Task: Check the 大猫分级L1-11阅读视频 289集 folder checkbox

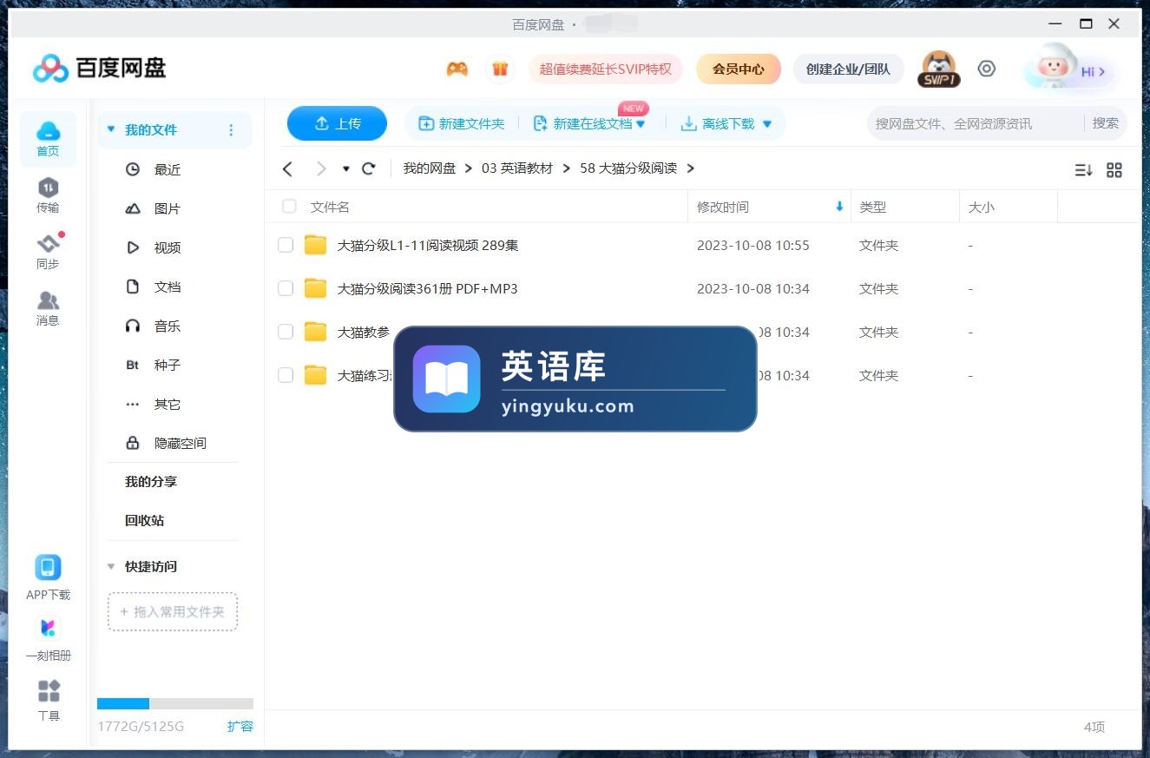Action: (286, 245)
